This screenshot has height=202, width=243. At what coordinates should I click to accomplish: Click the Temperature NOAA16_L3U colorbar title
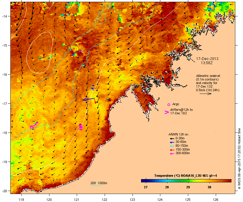coord(186,176)
